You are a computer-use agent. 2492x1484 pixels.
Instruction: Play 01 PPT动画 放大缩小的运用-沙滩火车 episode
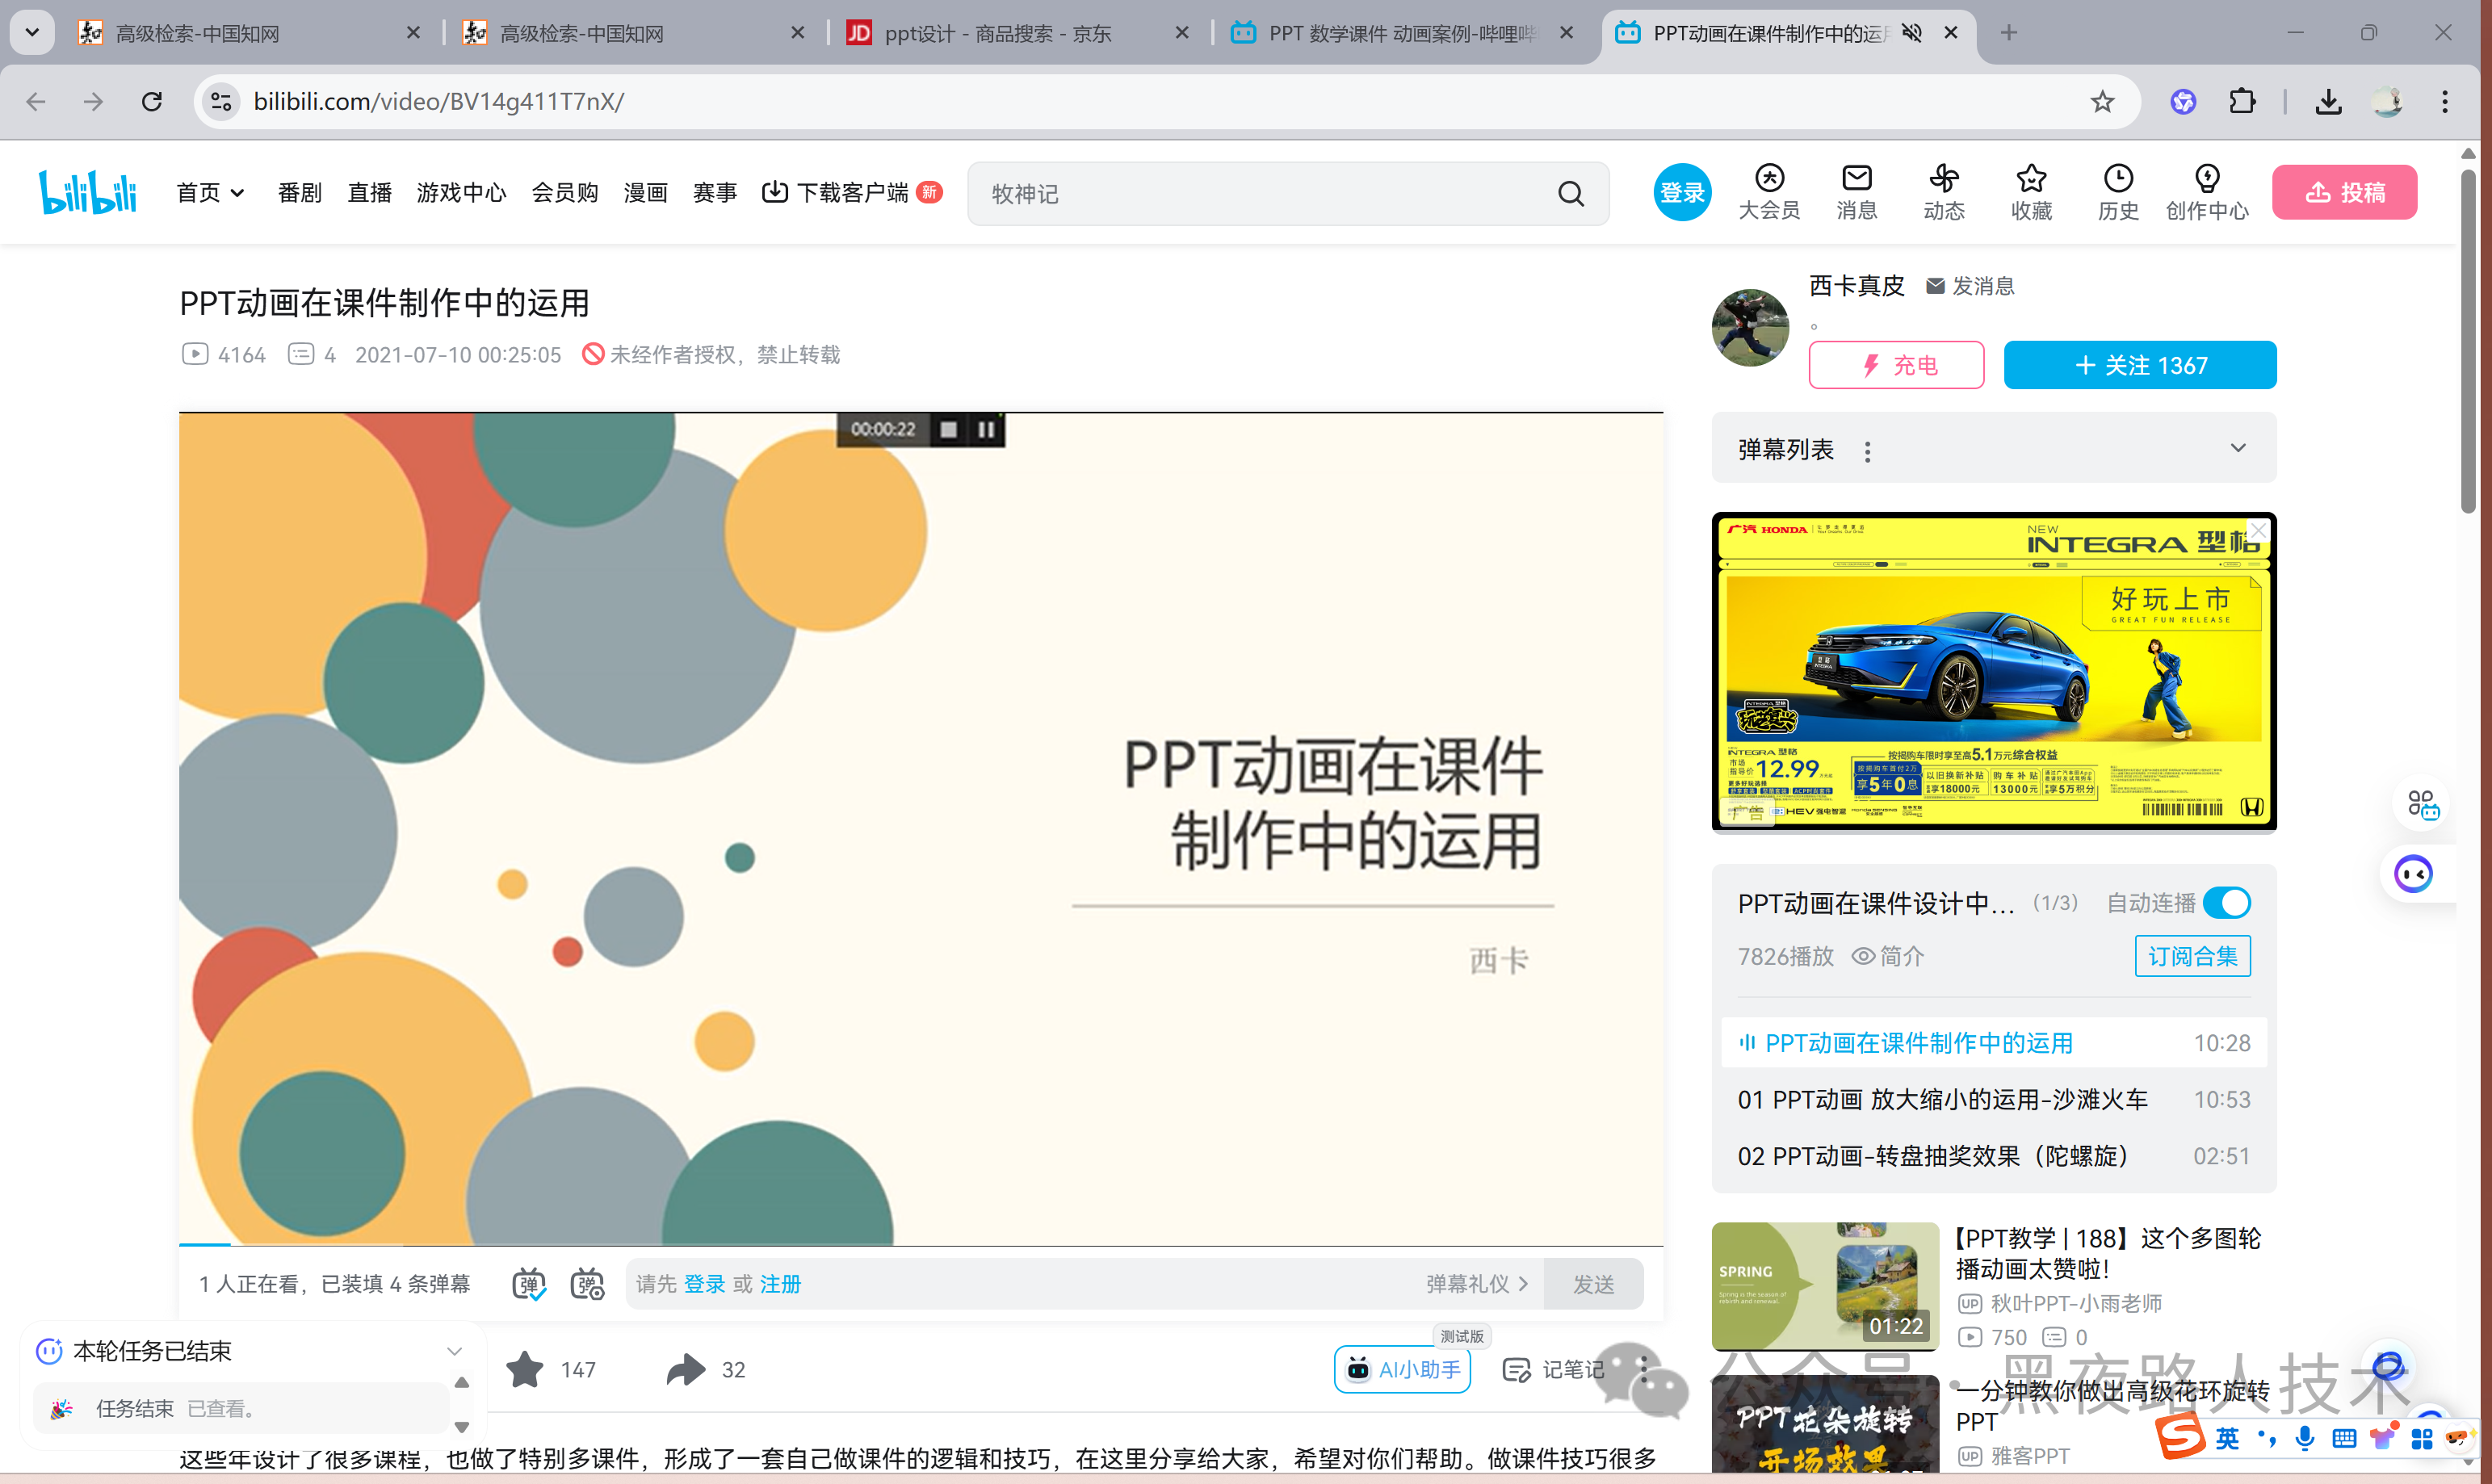[x=1942, y=1100]
